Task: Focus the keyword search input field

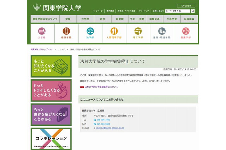Action: click(178, 11)
